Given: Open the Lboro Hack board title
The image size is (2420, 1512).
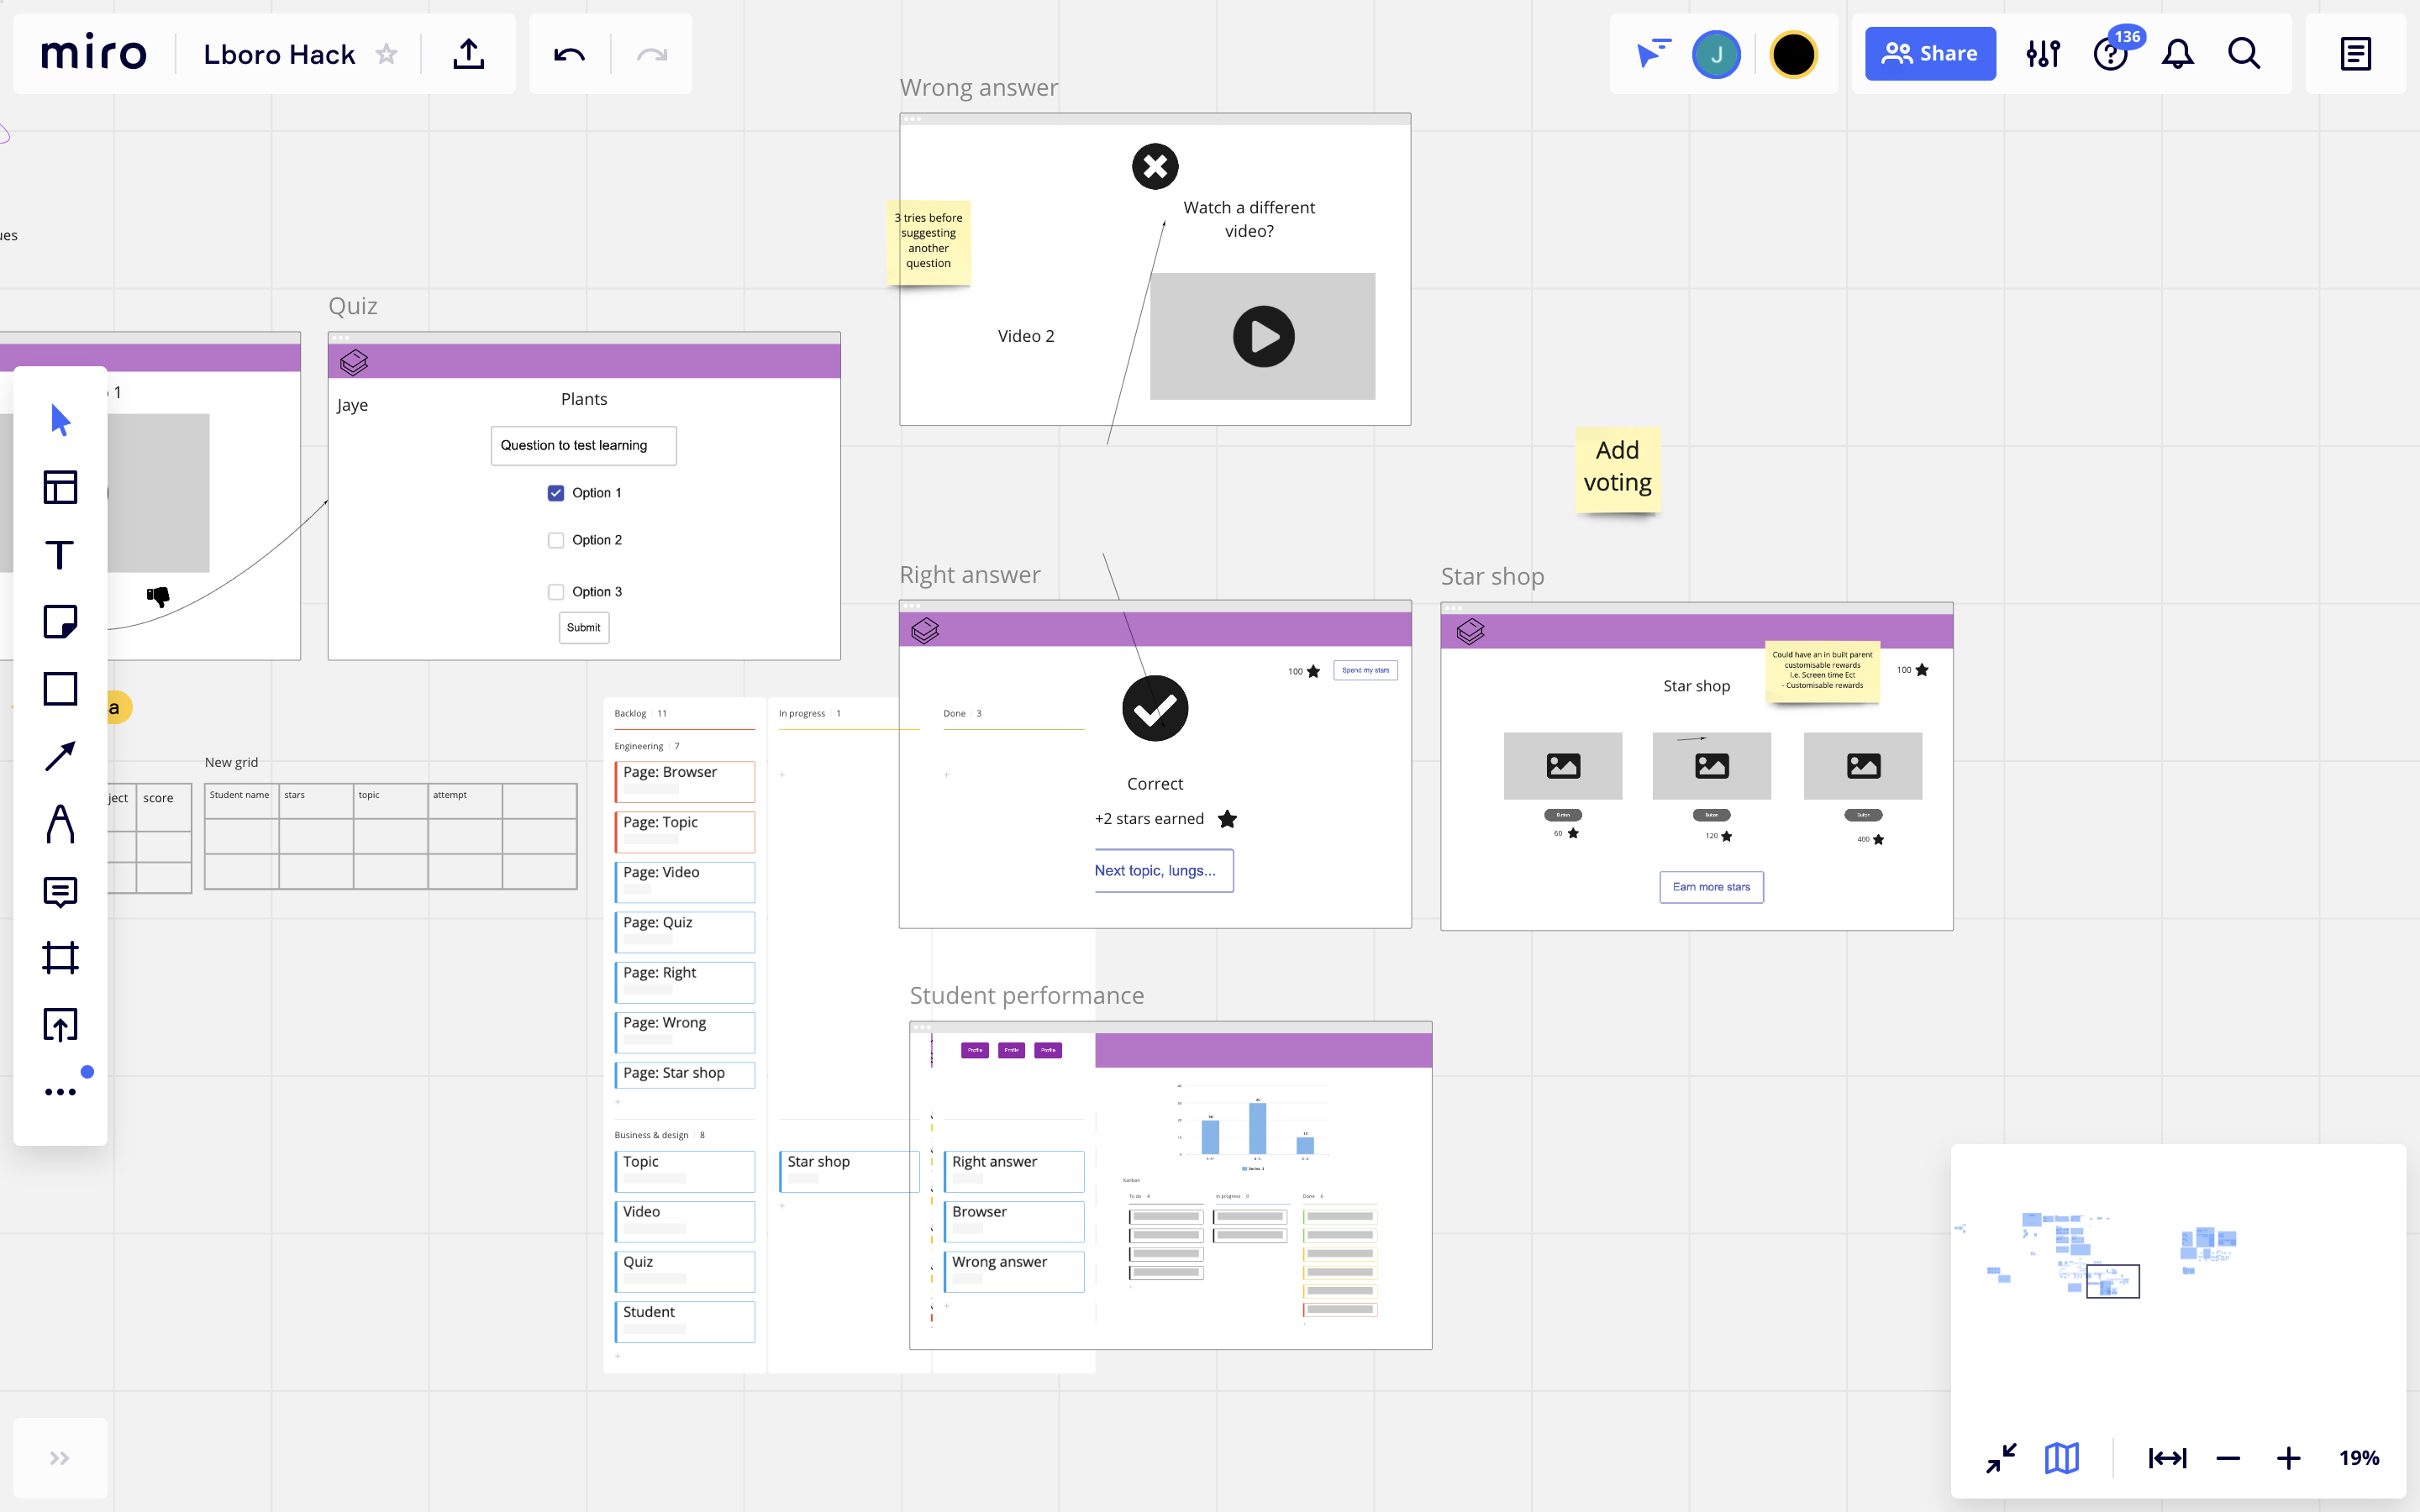Looking at the screenshot, I should point(279,54).
